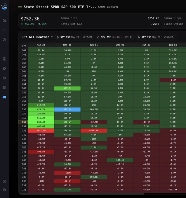
Task: Open the graduation cap education icon
Action: (4, 68)
